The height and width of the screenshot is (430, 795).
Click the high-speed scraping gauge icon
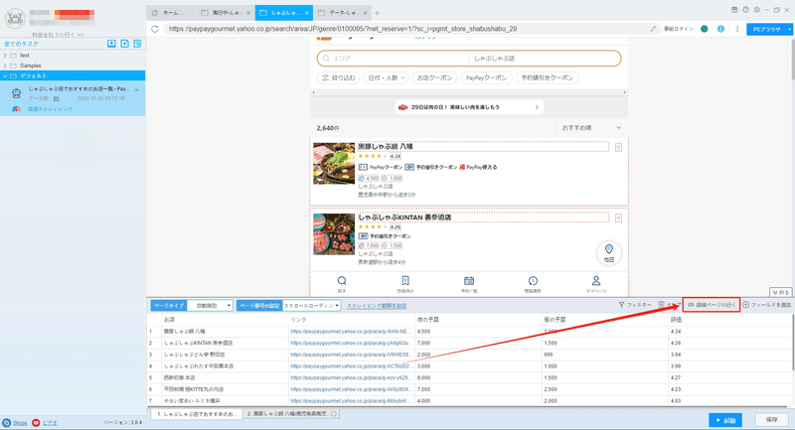point(16,109)
